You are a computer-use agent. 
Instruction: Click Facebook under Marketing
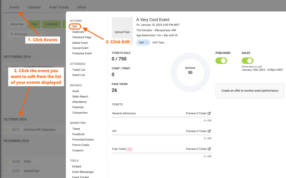(78, 134)
